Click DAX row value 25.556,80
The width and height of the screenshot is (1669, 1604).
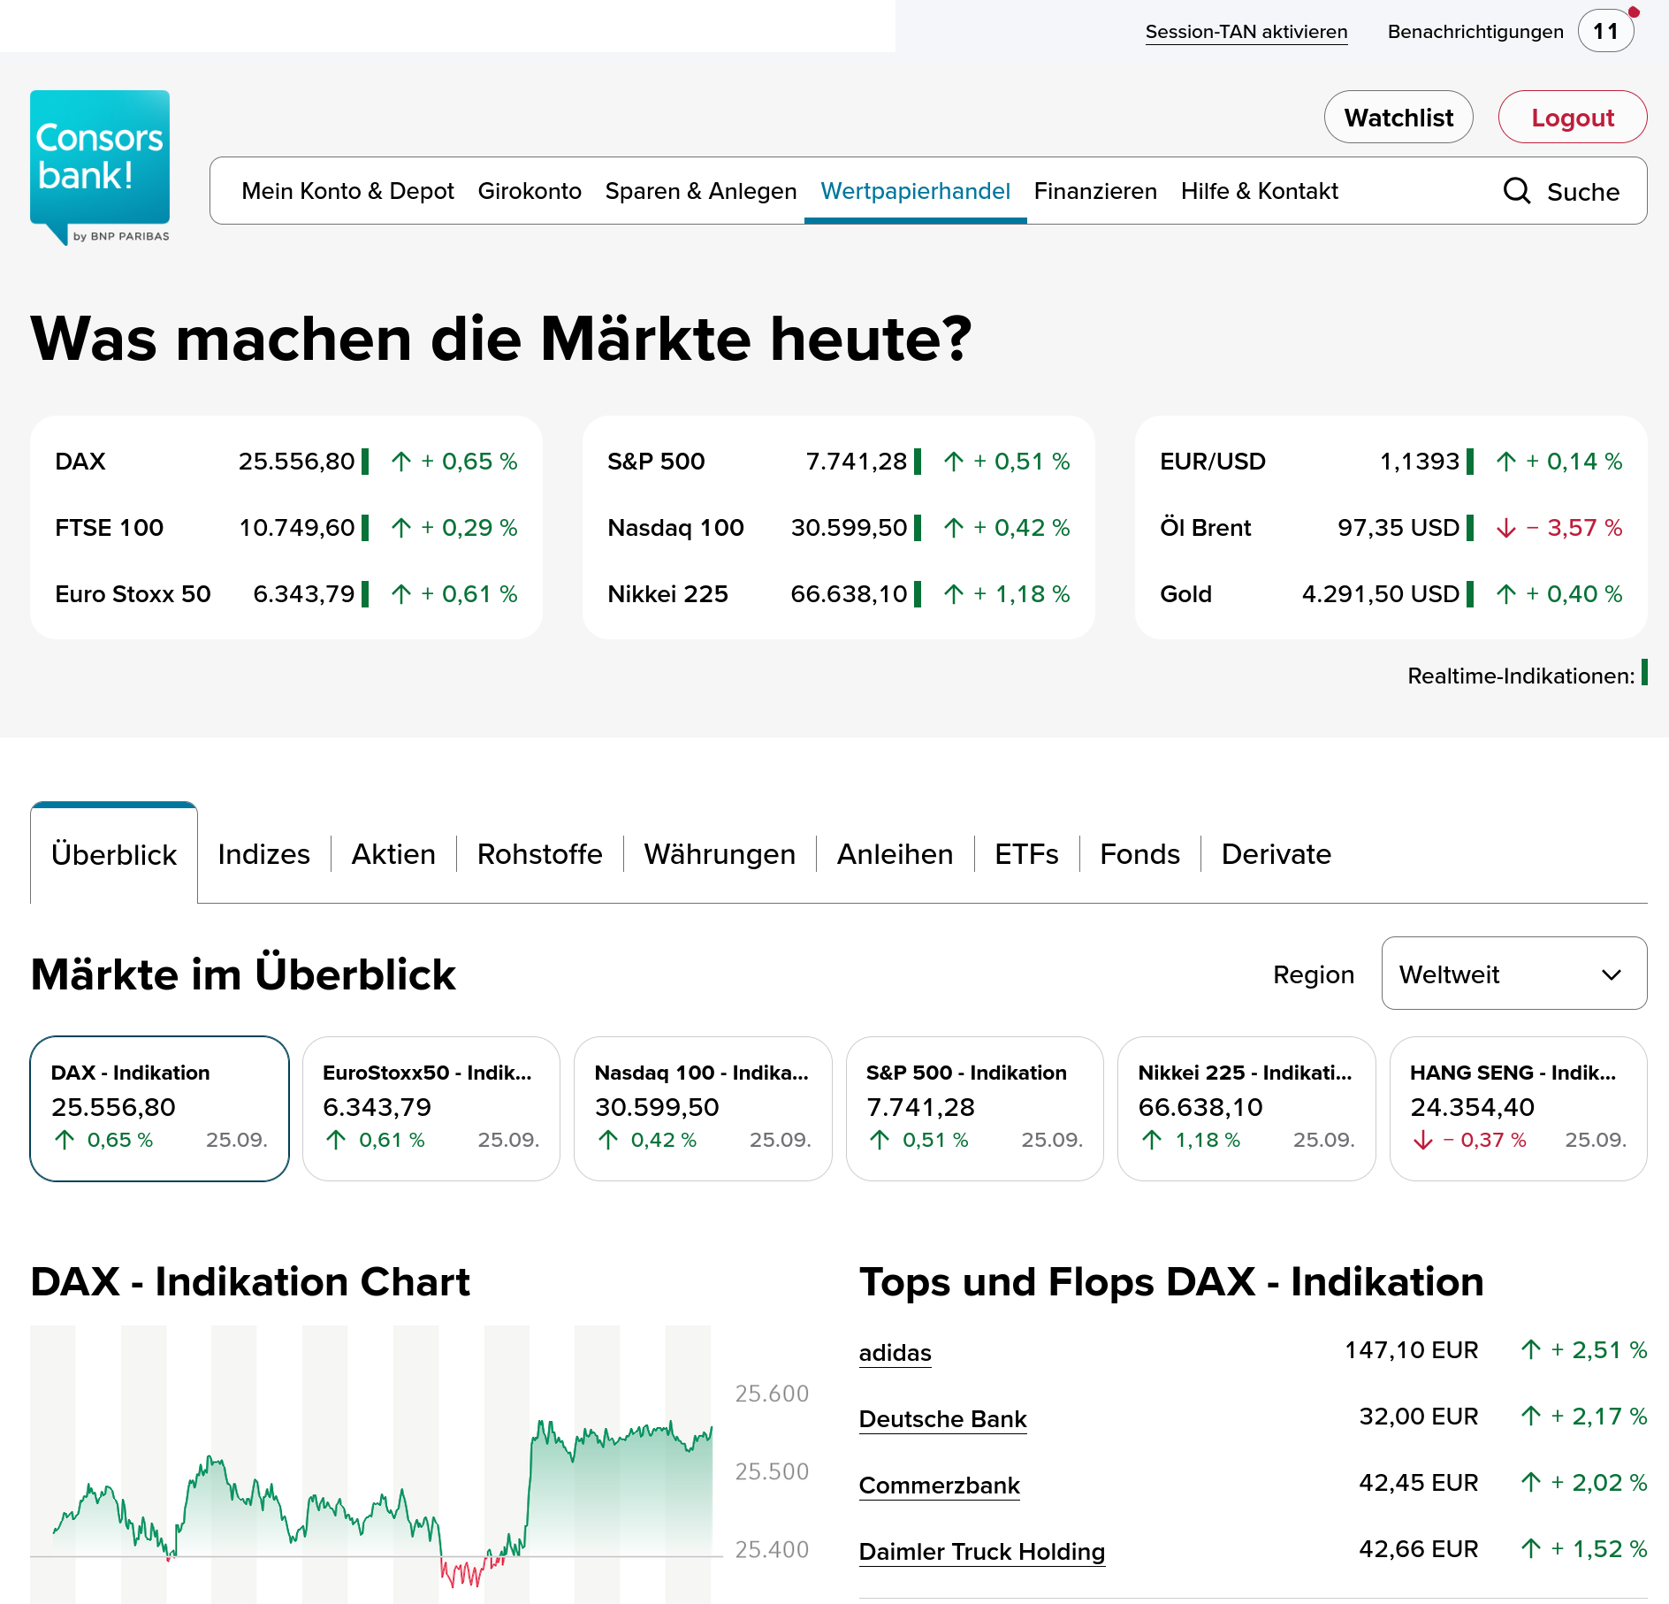[296, 462]
